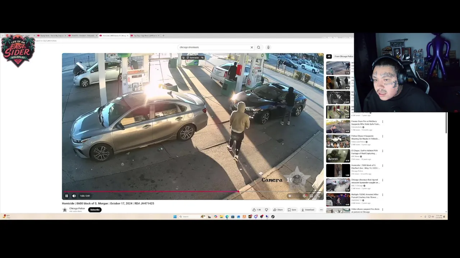Open the more actions menu under the video

coord(321,210)
